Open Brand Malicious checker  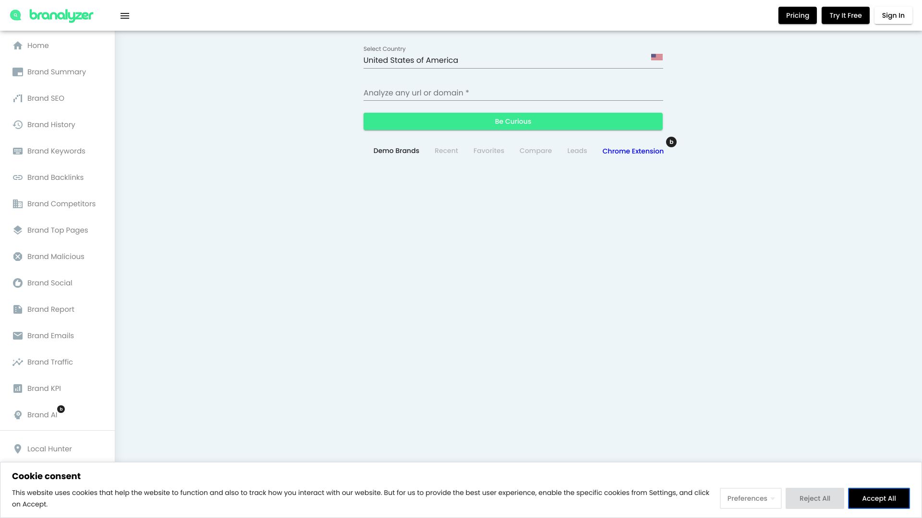click(x=56, y=256)
